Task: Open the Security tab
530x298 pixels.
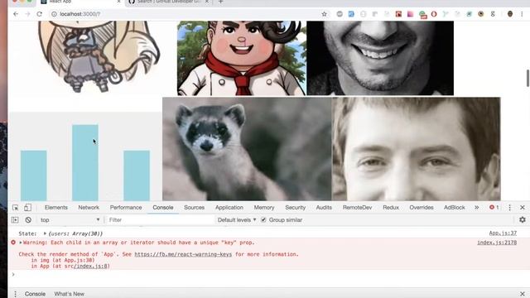Action: pyautogui.click(x=295, y=208)
